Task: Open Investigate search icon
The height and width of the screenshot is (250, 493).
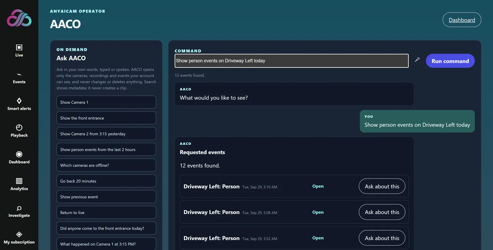Action: [x=19, y=208]
